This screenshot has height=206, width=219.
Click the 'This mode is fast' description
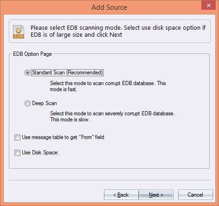(x=108, y=86)
